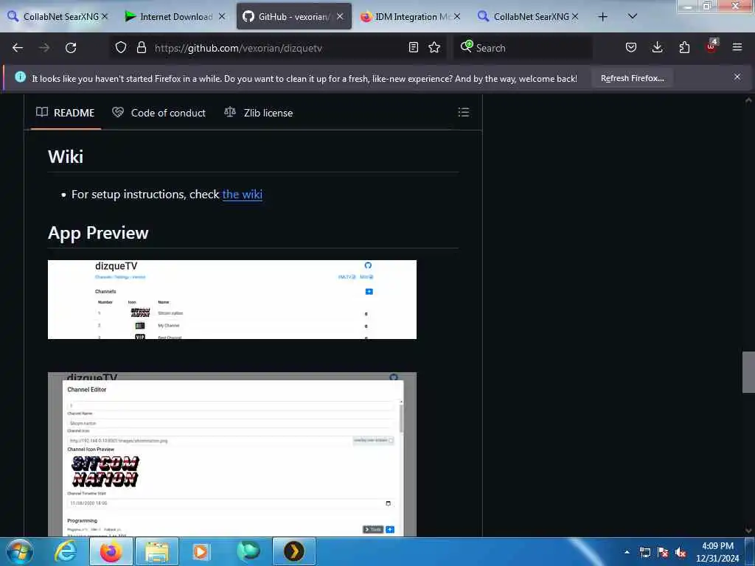Image resolution: width=755 pixels, height=566 pixels.
Task: Close the Internet Download tab
Action: tap(221, 16)
